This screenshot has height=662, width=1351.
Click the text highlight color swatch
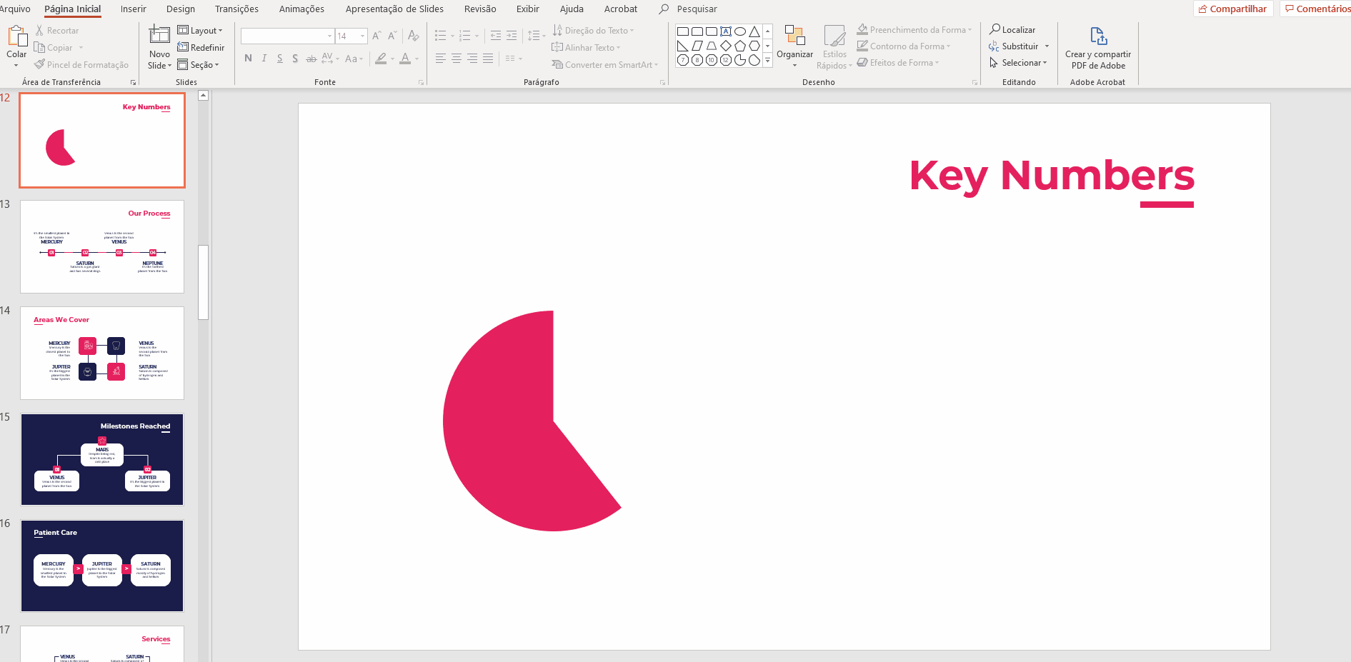click(381, 59)
